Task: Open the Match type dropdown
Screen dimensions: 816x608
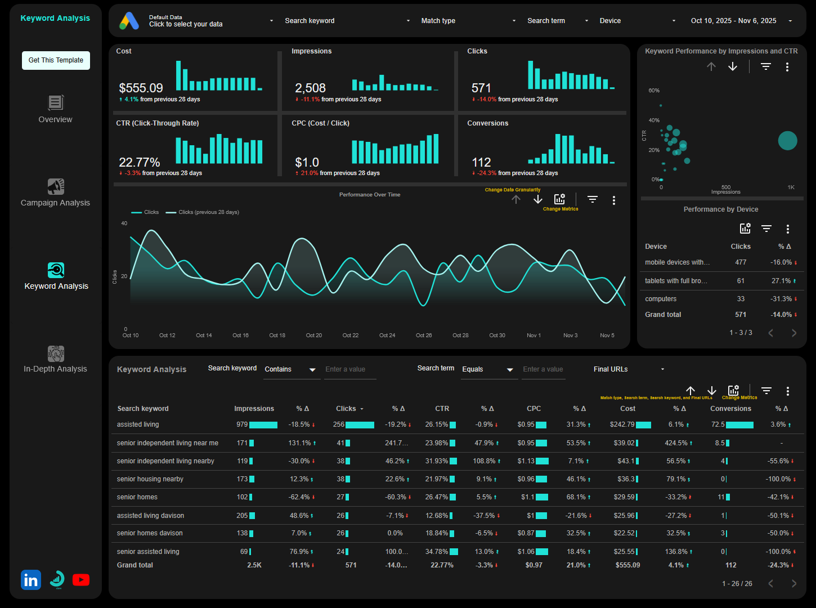Action: (x=467, y=20)
